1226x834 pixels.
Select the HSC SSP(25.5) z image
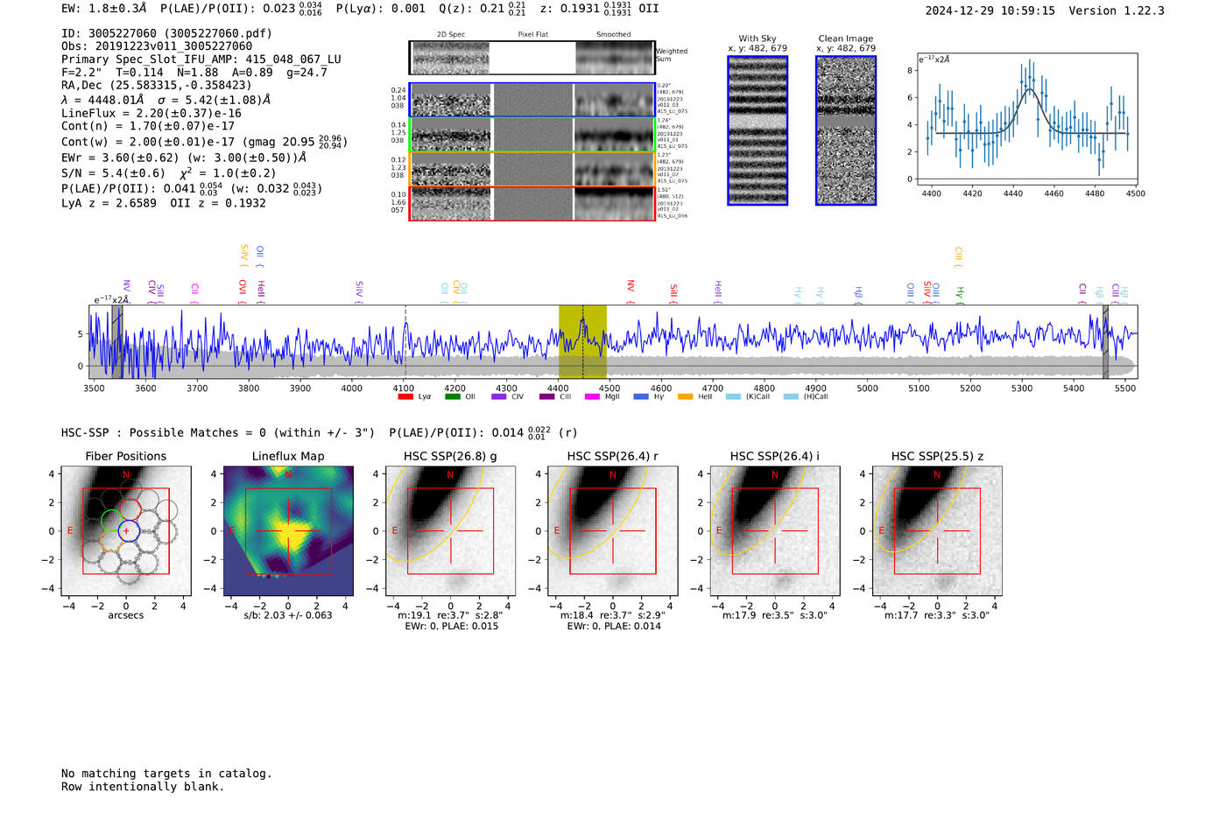pos(937,531)
